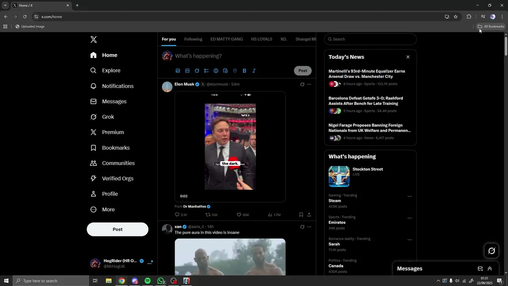The height and width of the screenshot is (286, 508).
Task: Open Stockton Street live thumbnail
Action: click(339, 176)
